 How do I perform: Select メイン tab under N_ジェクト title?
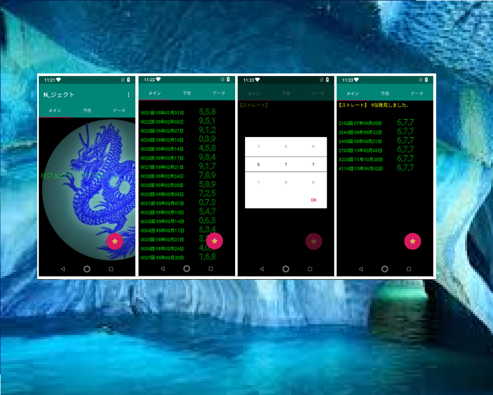click(x=55, y=111)
